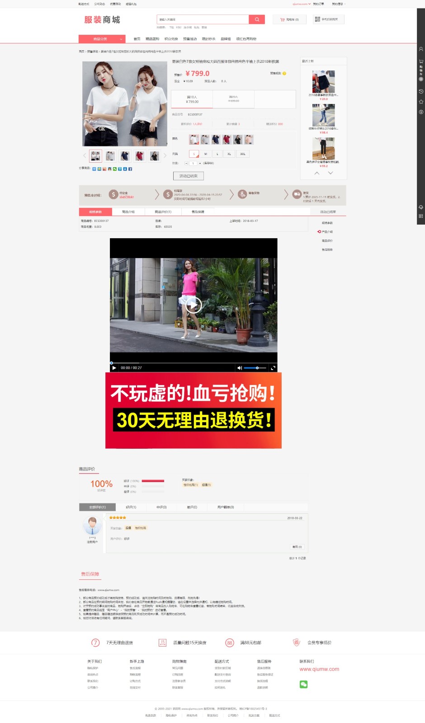Show 用户晒单(0) reviews tab
The image size is (425, 723).
[226, 507]
